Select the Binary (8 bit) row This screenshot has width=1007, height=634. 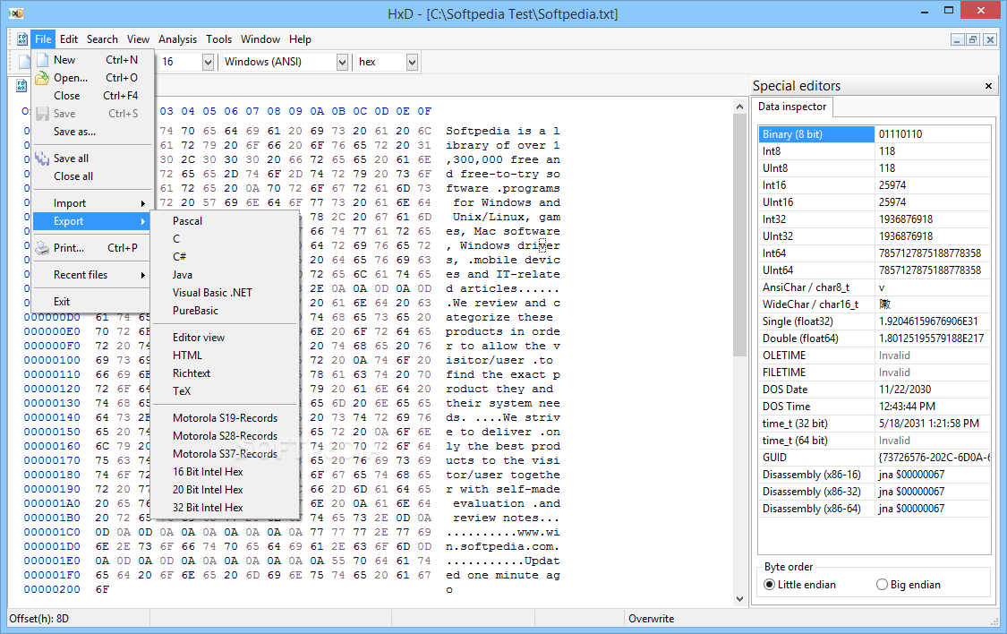point(874,134)
